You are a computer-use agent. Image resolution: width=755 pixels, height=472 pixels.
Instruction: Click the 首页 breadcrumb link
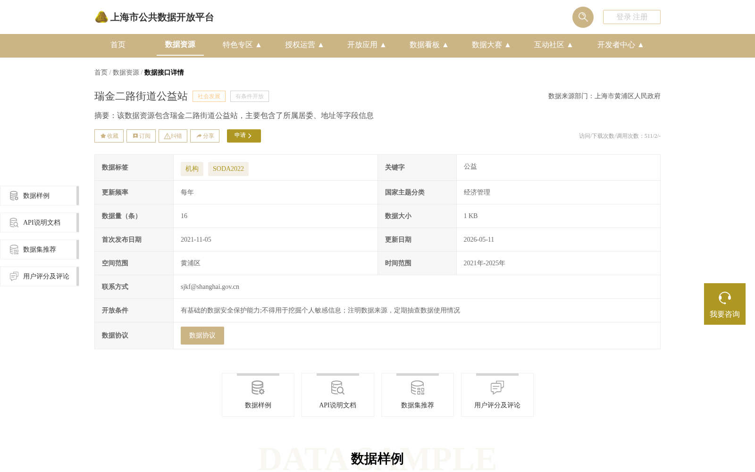(101, 72)
